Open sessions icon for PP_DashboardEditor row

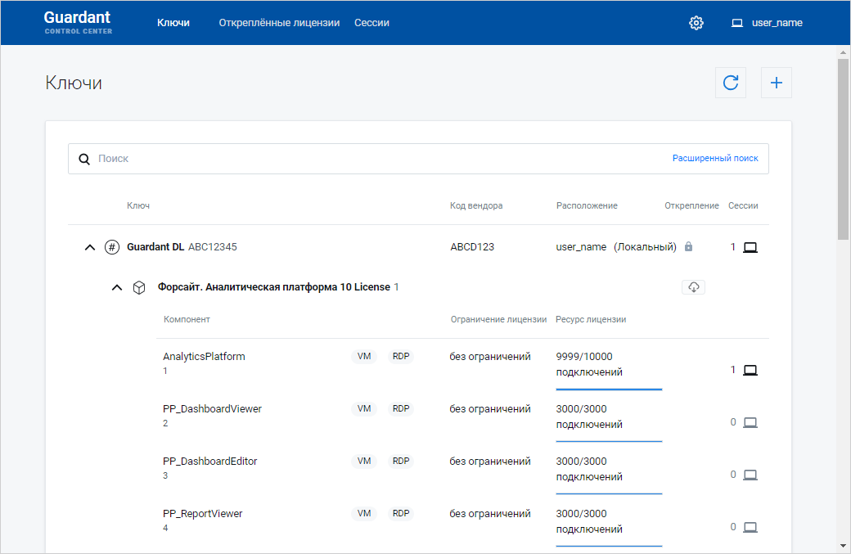pos(750,475)
